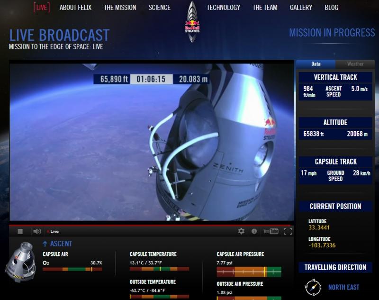The width and height of the screenshot is (379, 300).
Task: Open the Blog link
Action: (x=331, y=8)
